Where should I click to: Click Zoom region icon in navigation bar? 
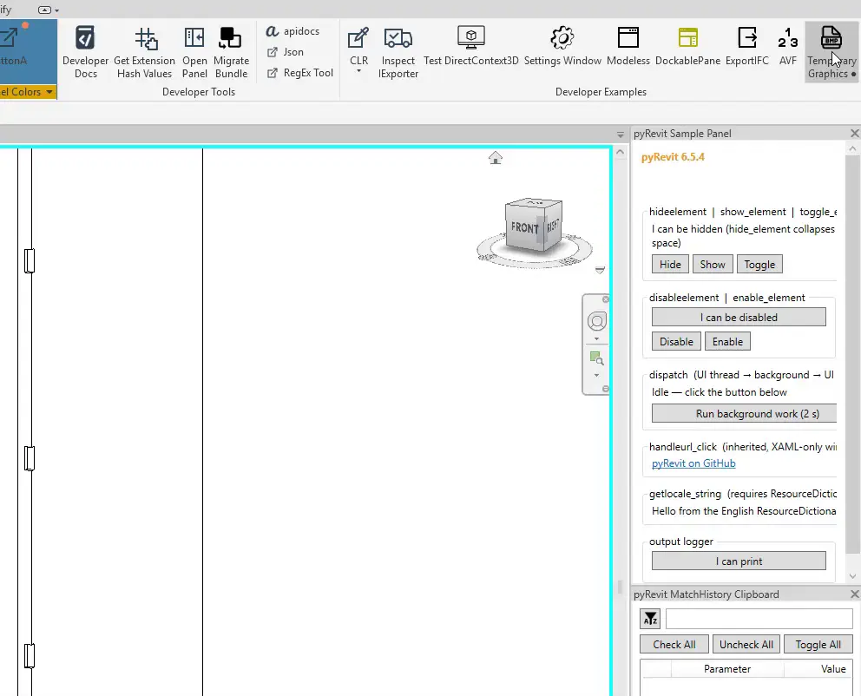[x=596, y=358]
